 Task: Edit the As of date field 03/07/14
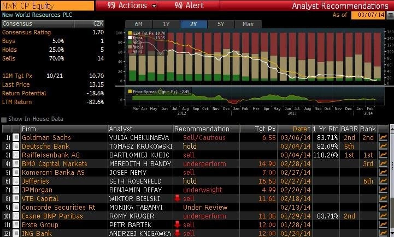click(x=368, y=15)
